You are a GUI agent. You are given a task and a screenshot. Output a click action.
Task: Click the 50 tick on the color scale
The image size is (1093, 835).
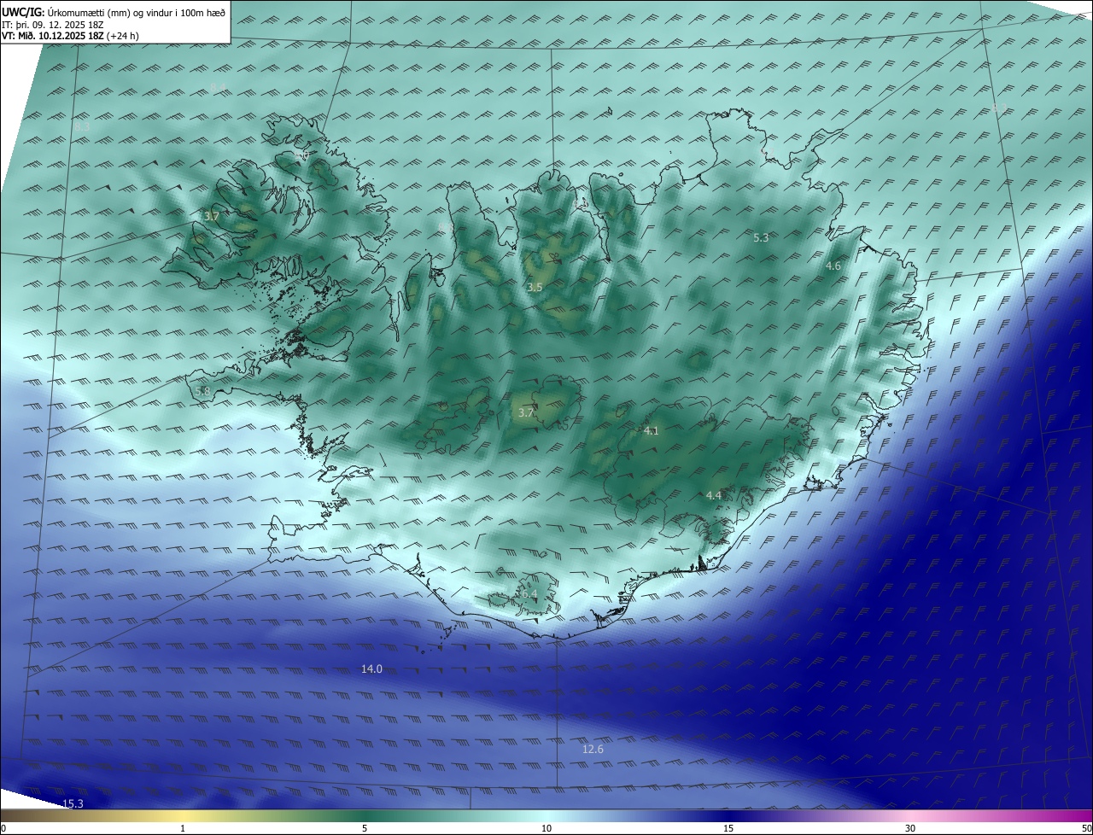pyautogui.click(x=1086, y=828)
